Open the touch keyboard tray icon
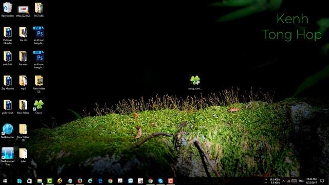Viewport: 329px width, 185px height. 294,181
